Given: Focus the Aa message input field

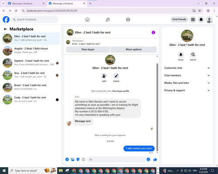Looking at the screenshot, I should pos(116,160).
